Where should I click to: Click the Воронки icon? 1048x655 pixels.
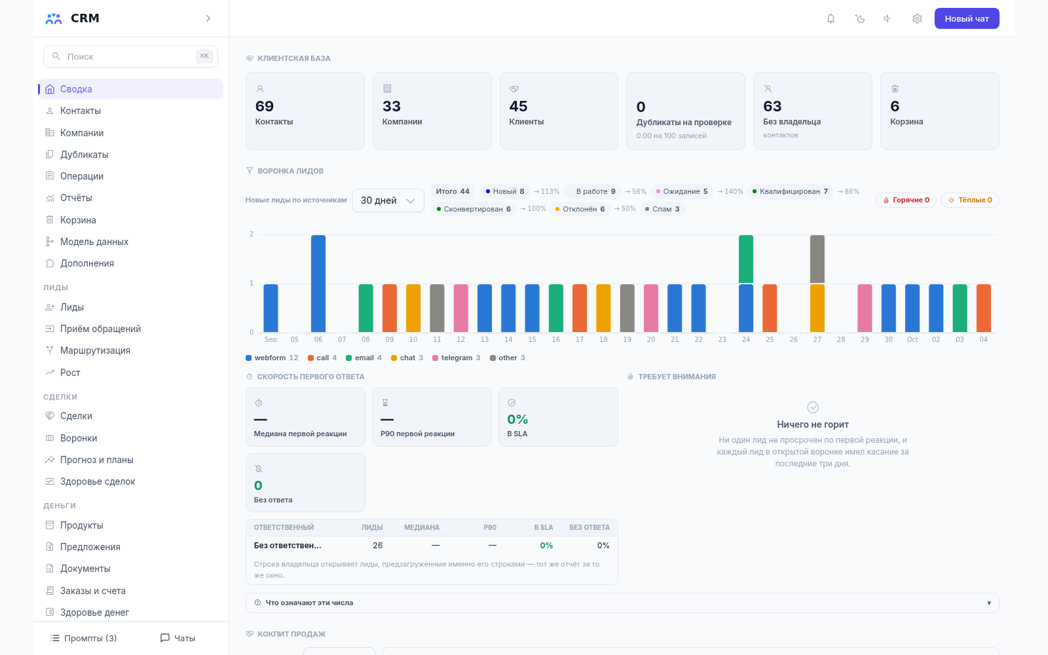[x=50, y=438]
